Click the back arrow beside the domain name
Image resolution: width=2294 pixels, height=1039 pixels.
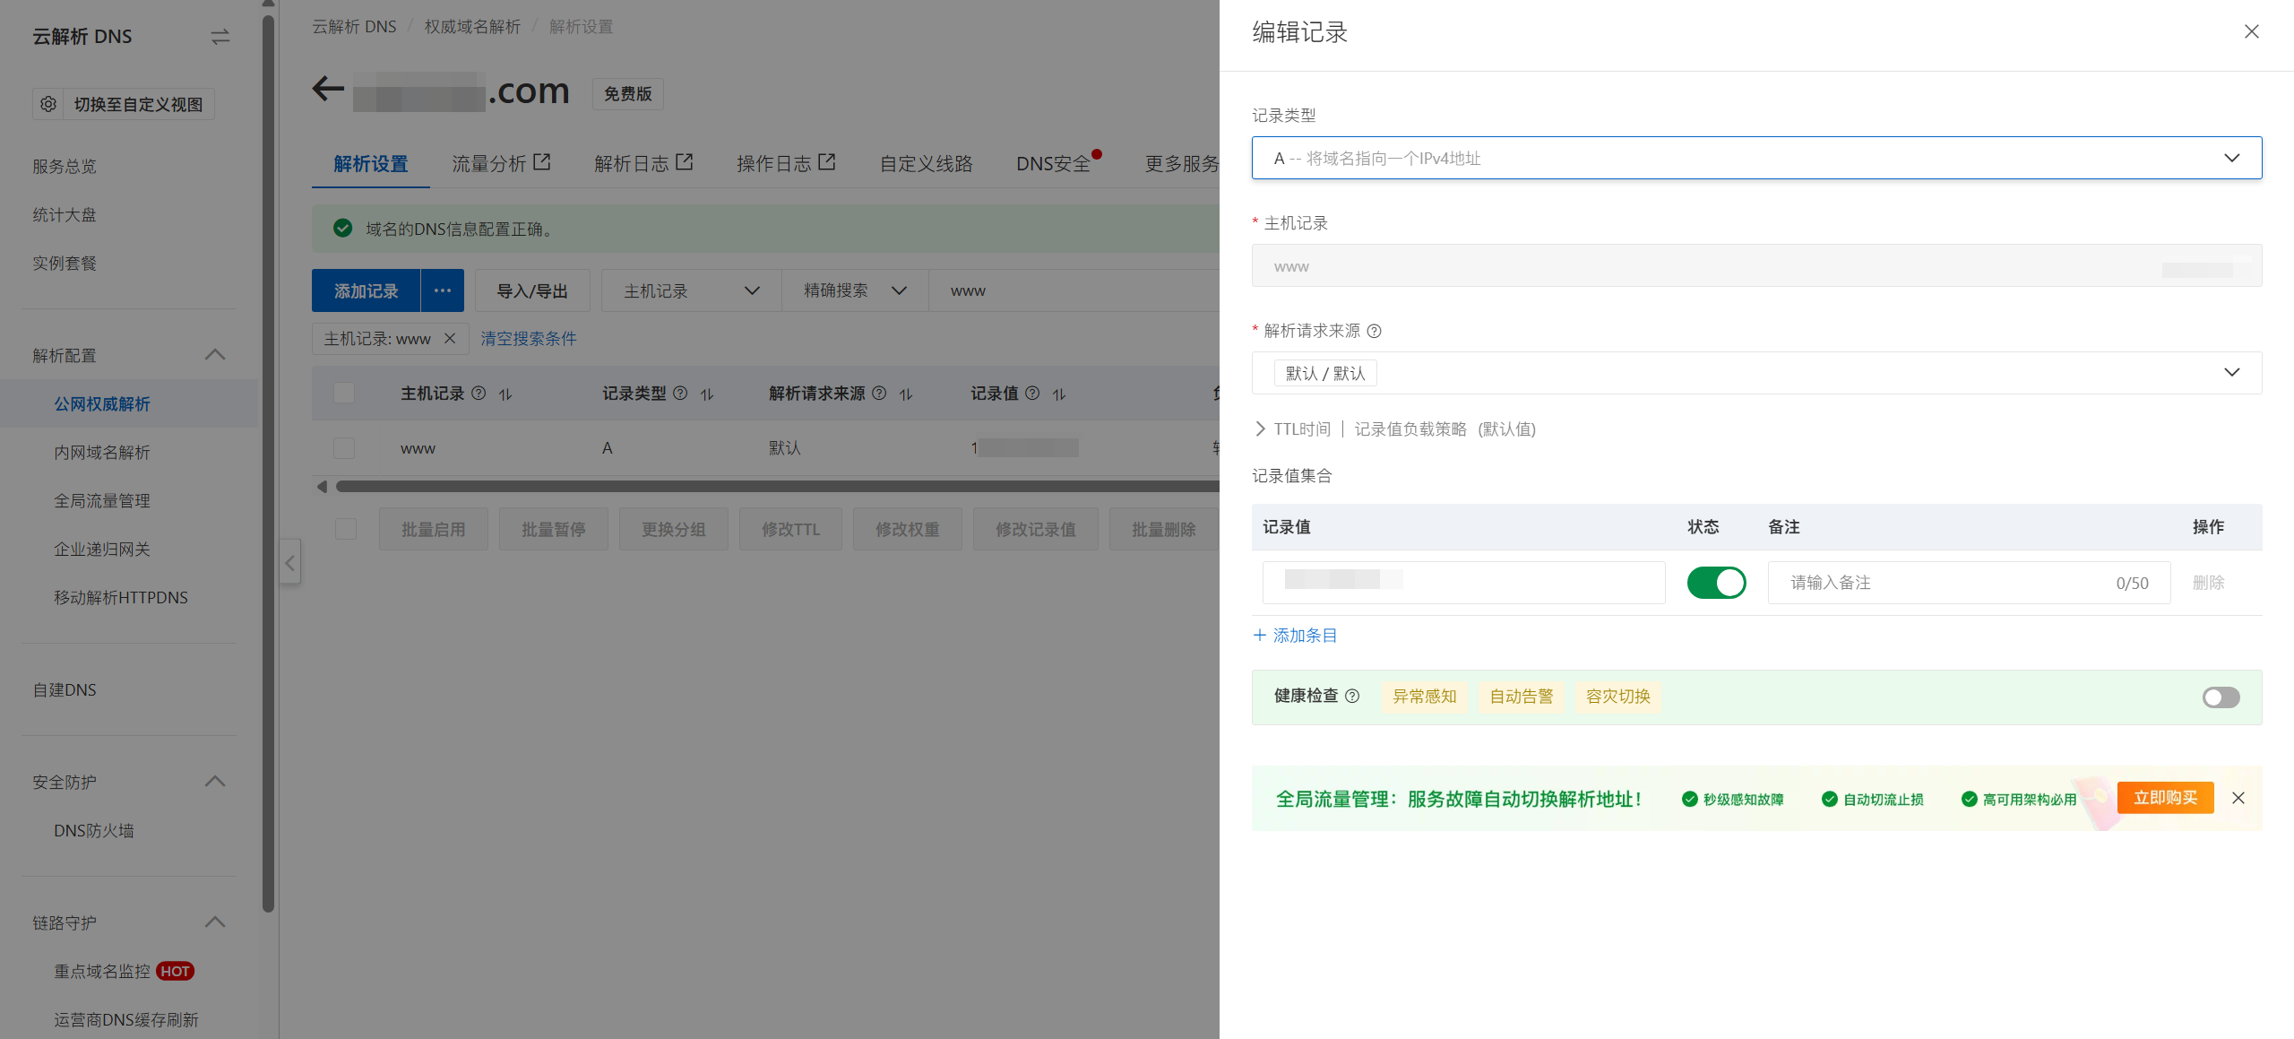pos(328,89)
